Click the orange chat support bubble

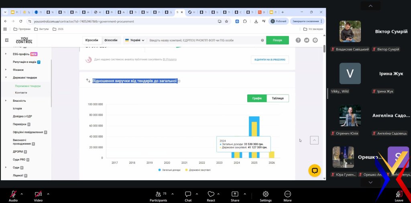[x=315, y=170]
